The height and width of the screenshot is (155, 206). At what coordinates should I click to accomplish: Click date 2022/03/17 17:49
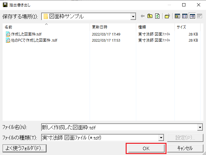[x=106, y=34]
